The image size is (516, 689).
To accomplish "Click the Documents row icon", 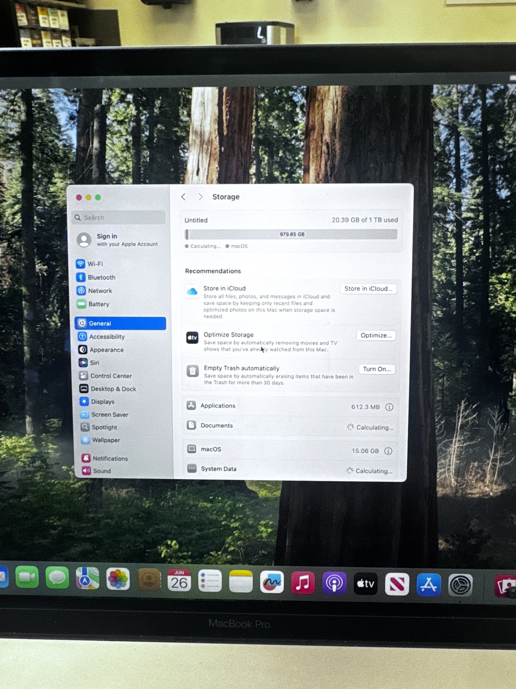I will pos(191,425).
